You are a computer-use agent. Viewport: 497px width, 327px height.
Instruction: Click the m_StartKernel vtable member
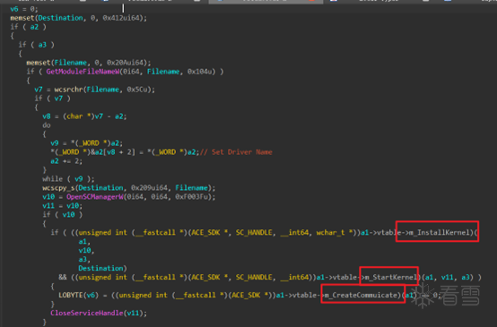[391, 278]
